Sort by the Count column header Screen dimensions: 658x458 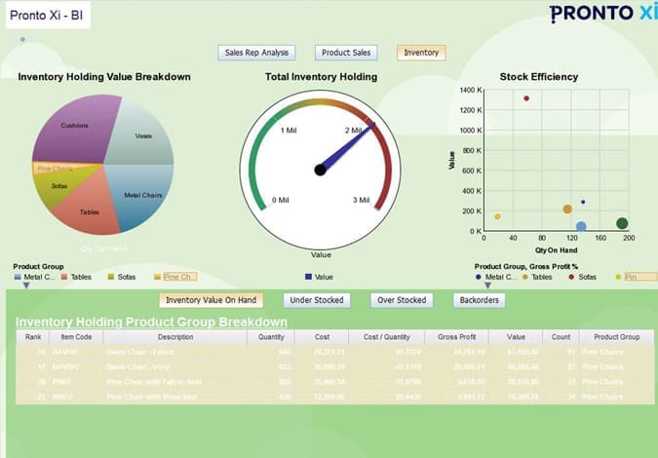[561, 337]
